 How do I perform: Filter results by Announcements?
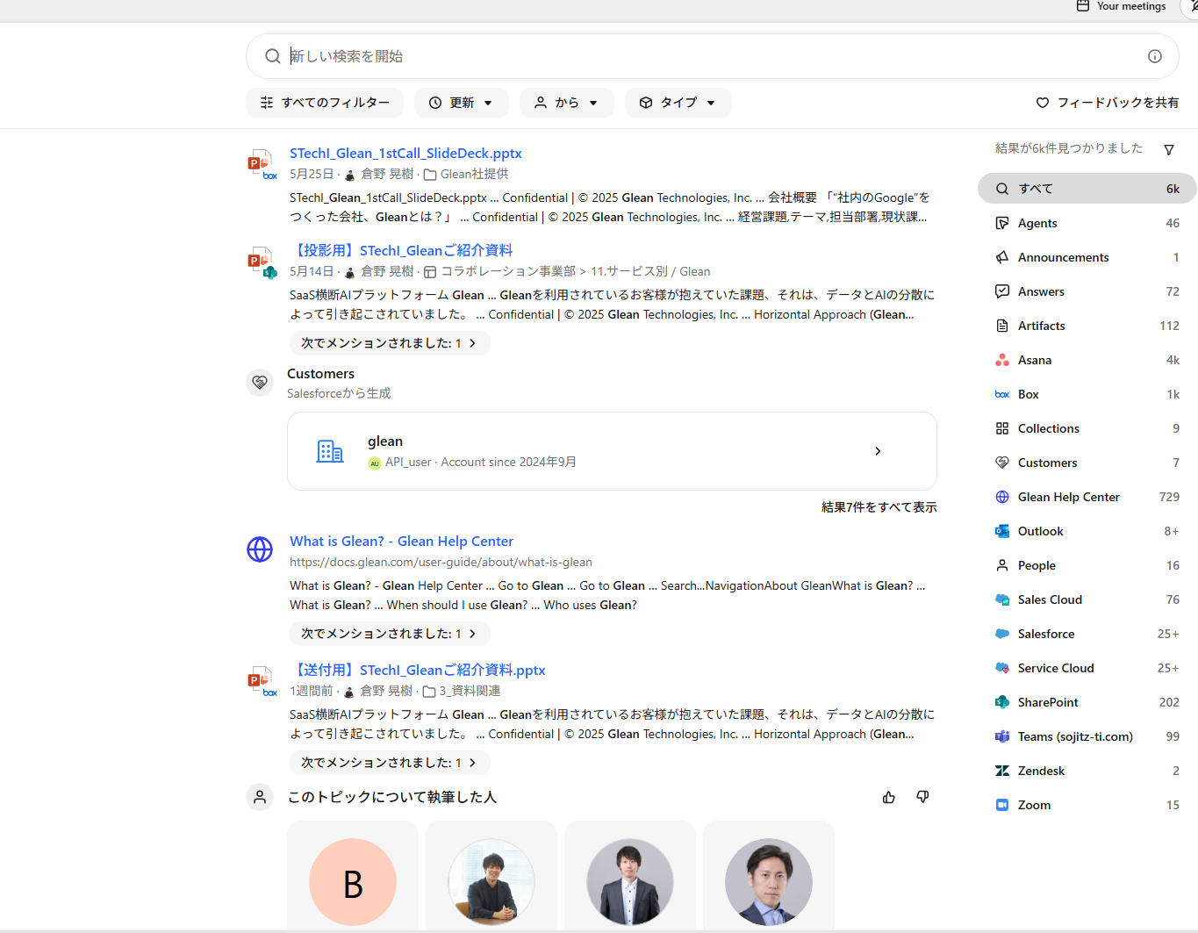1087,257
